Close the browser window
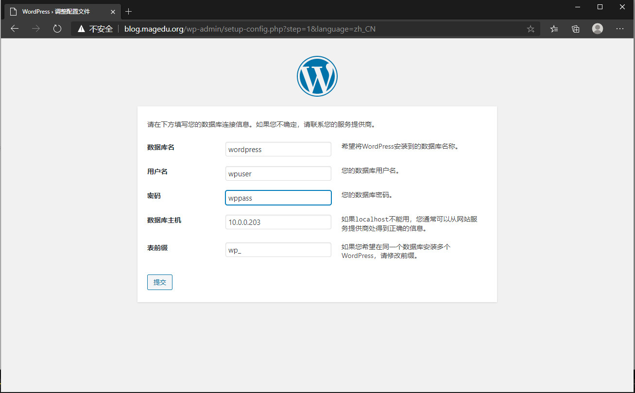Screen dimensions: 635x393 622,7
